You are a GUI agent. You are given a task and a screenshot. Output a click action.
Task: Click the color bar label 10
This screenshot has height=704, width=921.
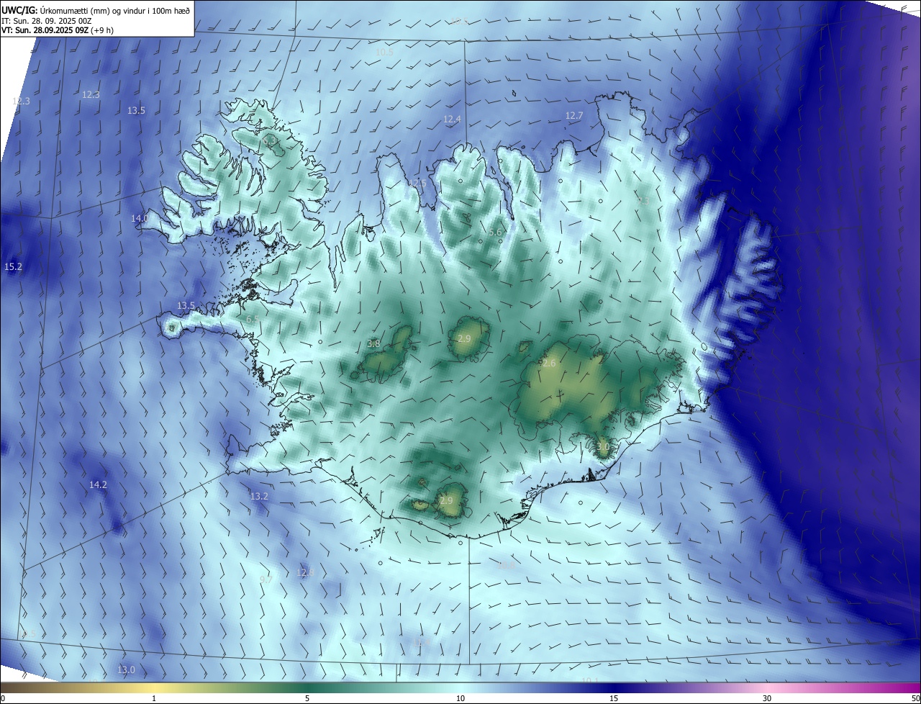click(460, 698)
